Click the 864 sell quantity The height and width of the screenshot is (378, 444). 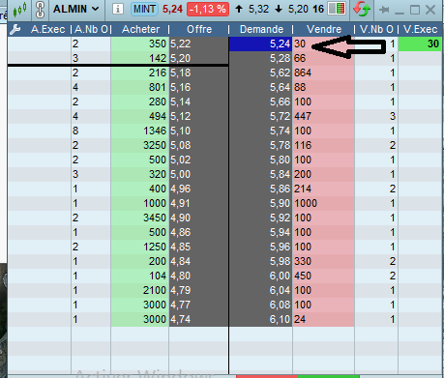(303, 73)
